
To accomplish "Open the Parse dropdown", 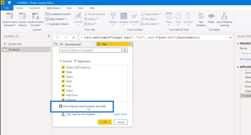I will click(x=90, y=24).
